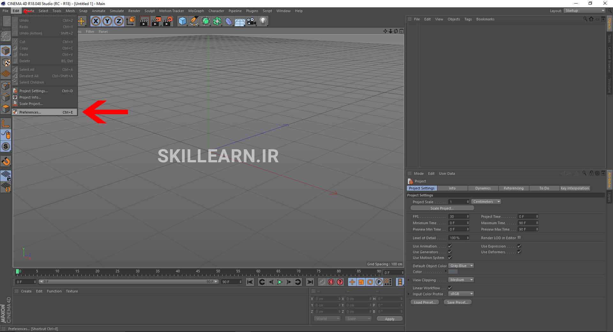Image resolution: width=613 pixels, height=332 pixels.
Task: Click the FPS value field
Action: (x=459, y=217)
